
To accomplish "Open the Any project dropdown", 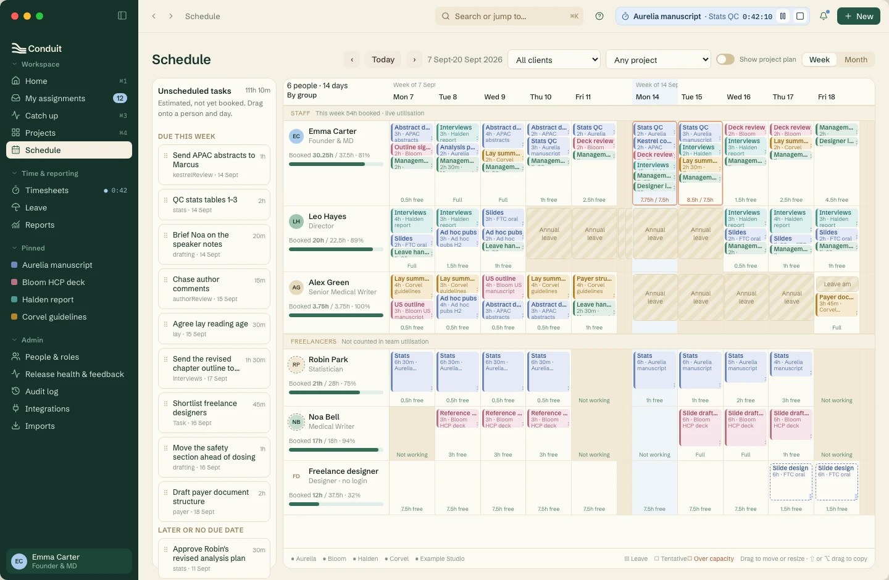I will (x=659, y=60).
